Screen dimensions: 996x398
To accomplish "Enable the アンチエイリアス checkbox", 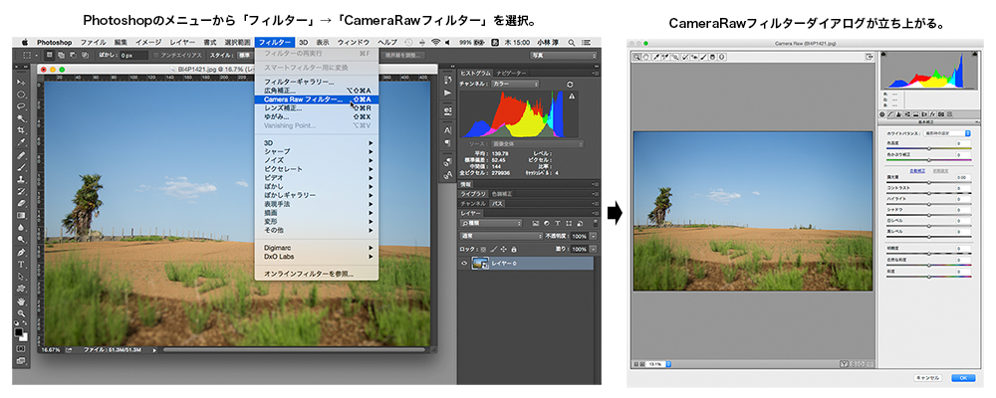I will click(155, 56).
